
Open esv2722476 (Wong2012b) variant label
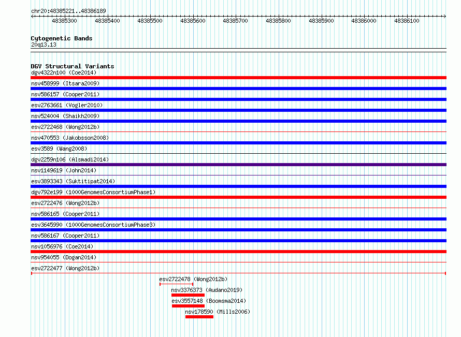click(65, 203)
